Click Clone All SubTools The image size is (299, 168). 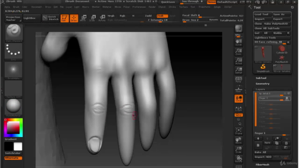tap(272, 28)
